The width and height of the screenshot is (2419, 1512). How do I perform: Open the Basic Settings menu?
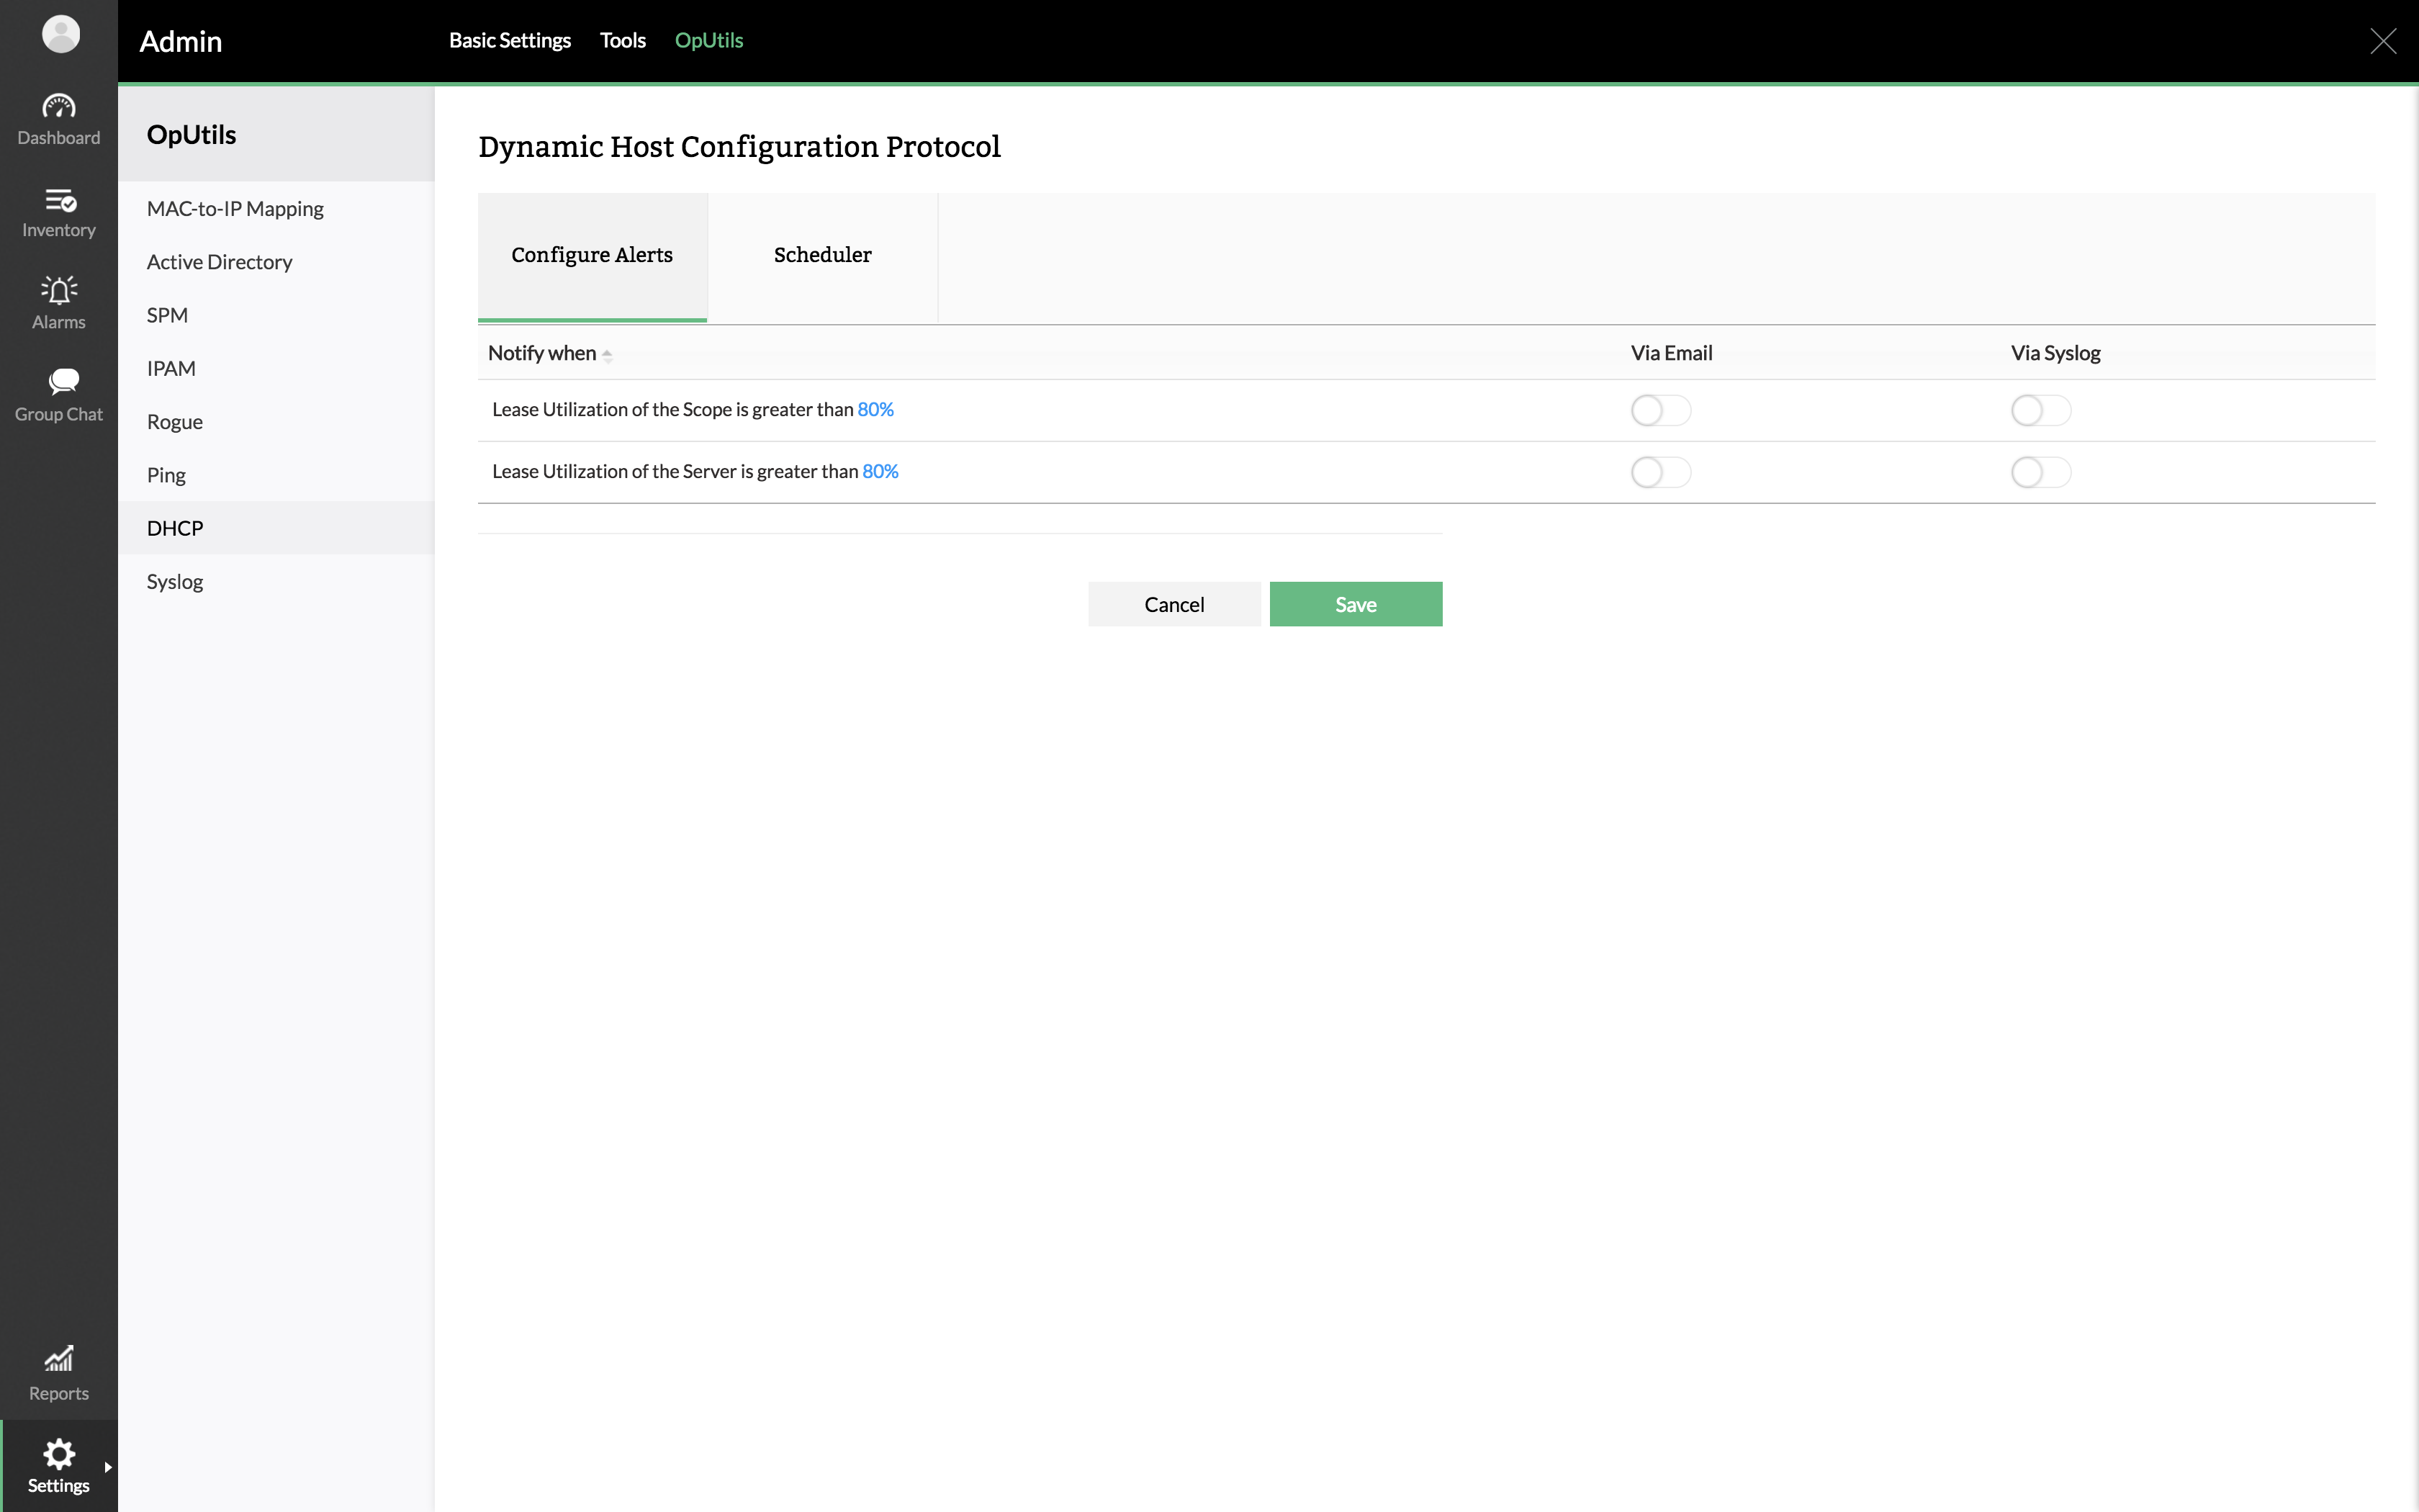coord(510,41)
